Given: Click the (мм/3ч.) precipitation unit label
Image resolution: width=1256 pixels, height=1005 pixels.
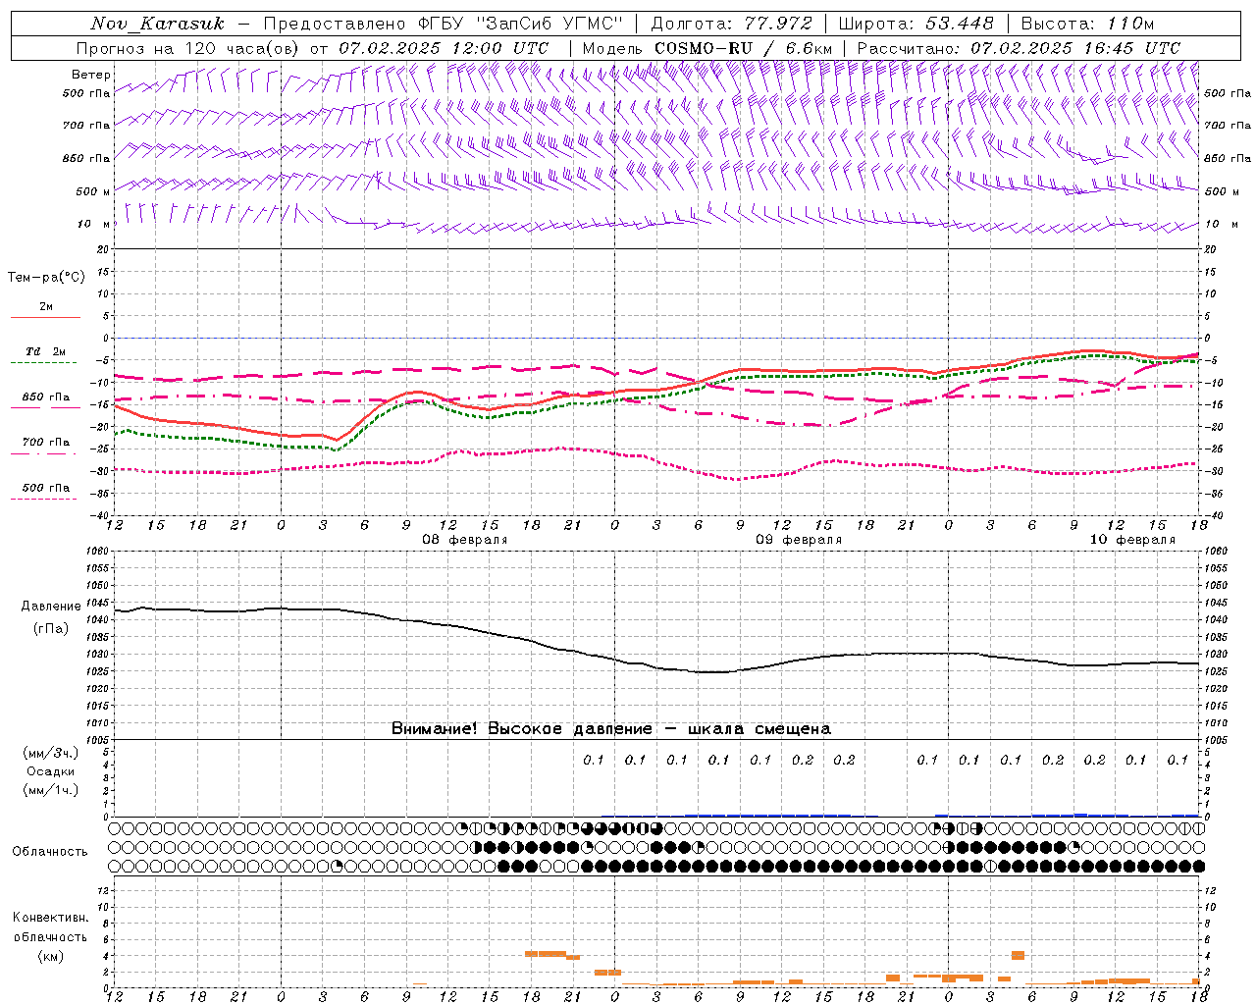Looking at the screenshot, I should 50,753.
